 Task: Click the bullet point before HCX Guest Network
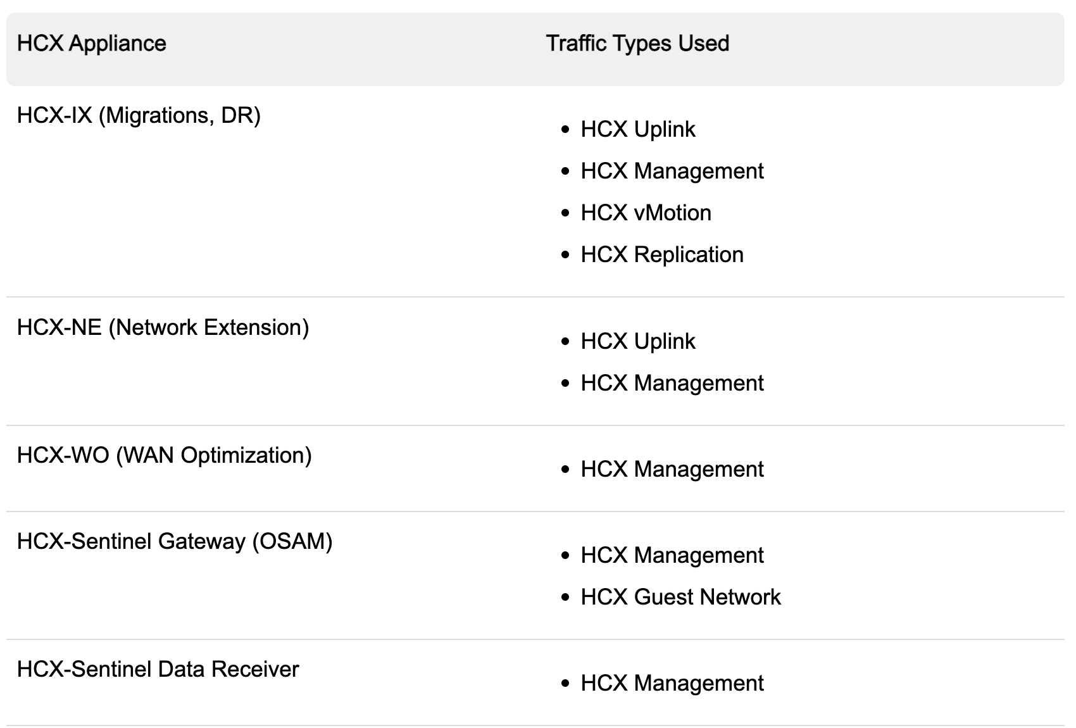[565, 598]
